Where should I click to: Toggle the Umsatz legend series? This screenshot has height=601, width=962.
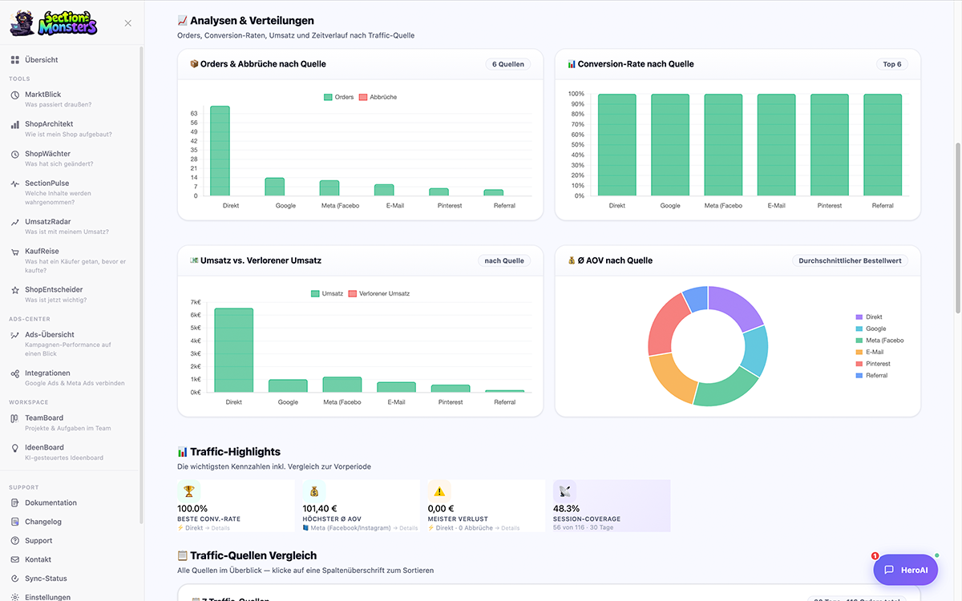[x=327, y=293]
